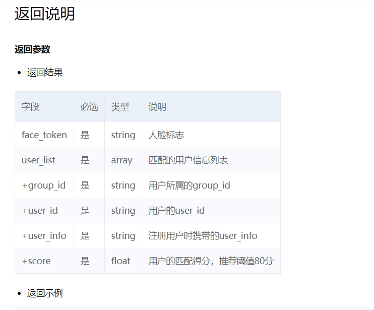Select the face_token field cell
The image size is (374, 310).
coord(44,135)
